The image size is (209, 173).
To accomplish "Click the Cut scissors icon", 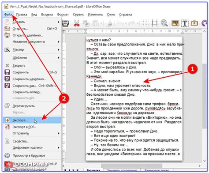I will [x=77, y=23].
